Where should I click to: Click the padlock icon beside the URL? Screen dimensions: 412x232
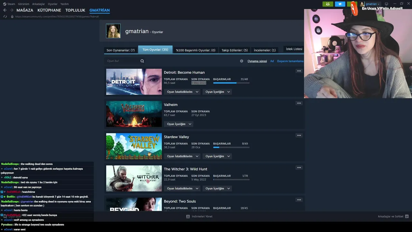click(12, 16)
